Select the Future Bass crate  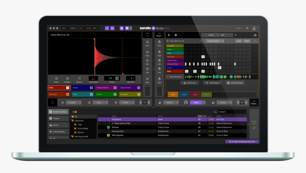(83, 128)
